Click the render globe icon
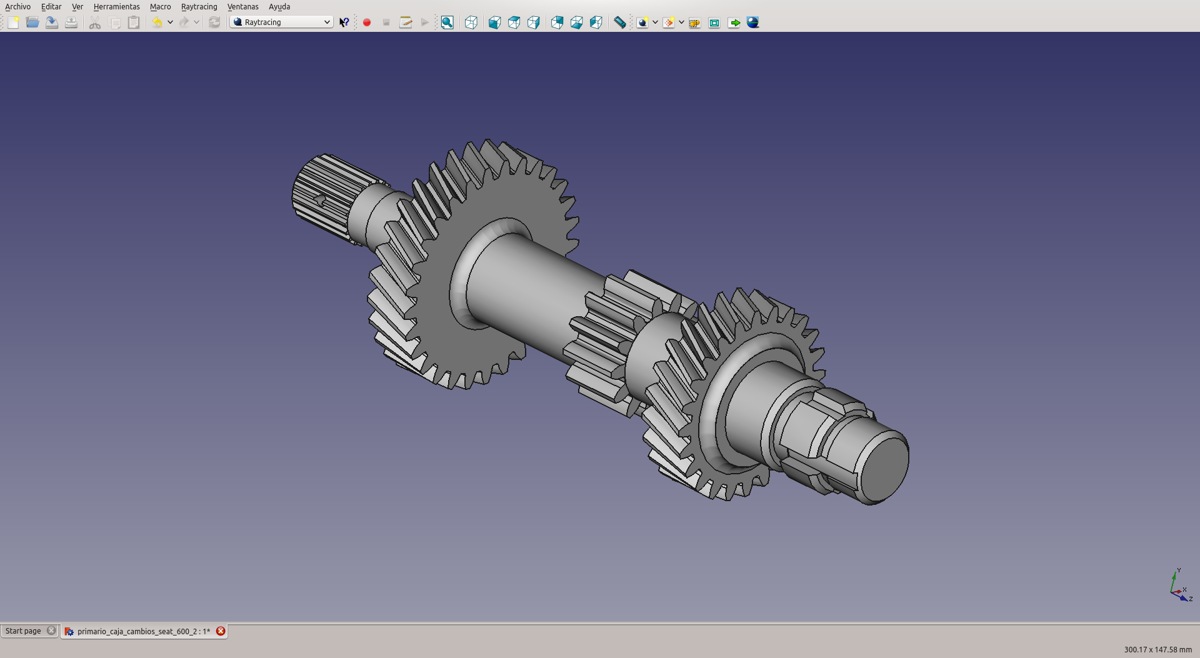The width and height of the screenshot is (1200, 658). coord(753,22)
